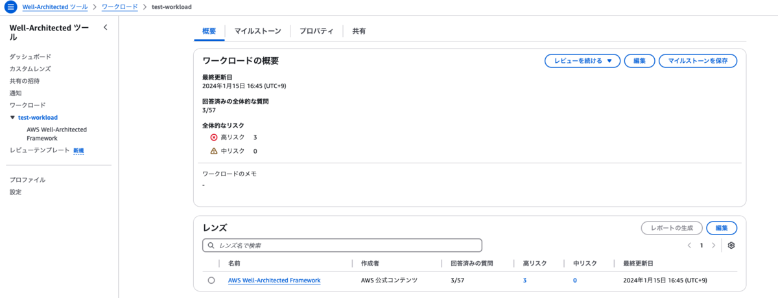The image size is (778, 298).
Task: Open 共有の招待 in the sidebar
Action: 25,81
